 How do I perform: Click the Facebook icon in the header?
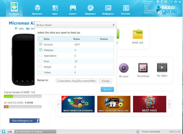[x=158, y=2]
